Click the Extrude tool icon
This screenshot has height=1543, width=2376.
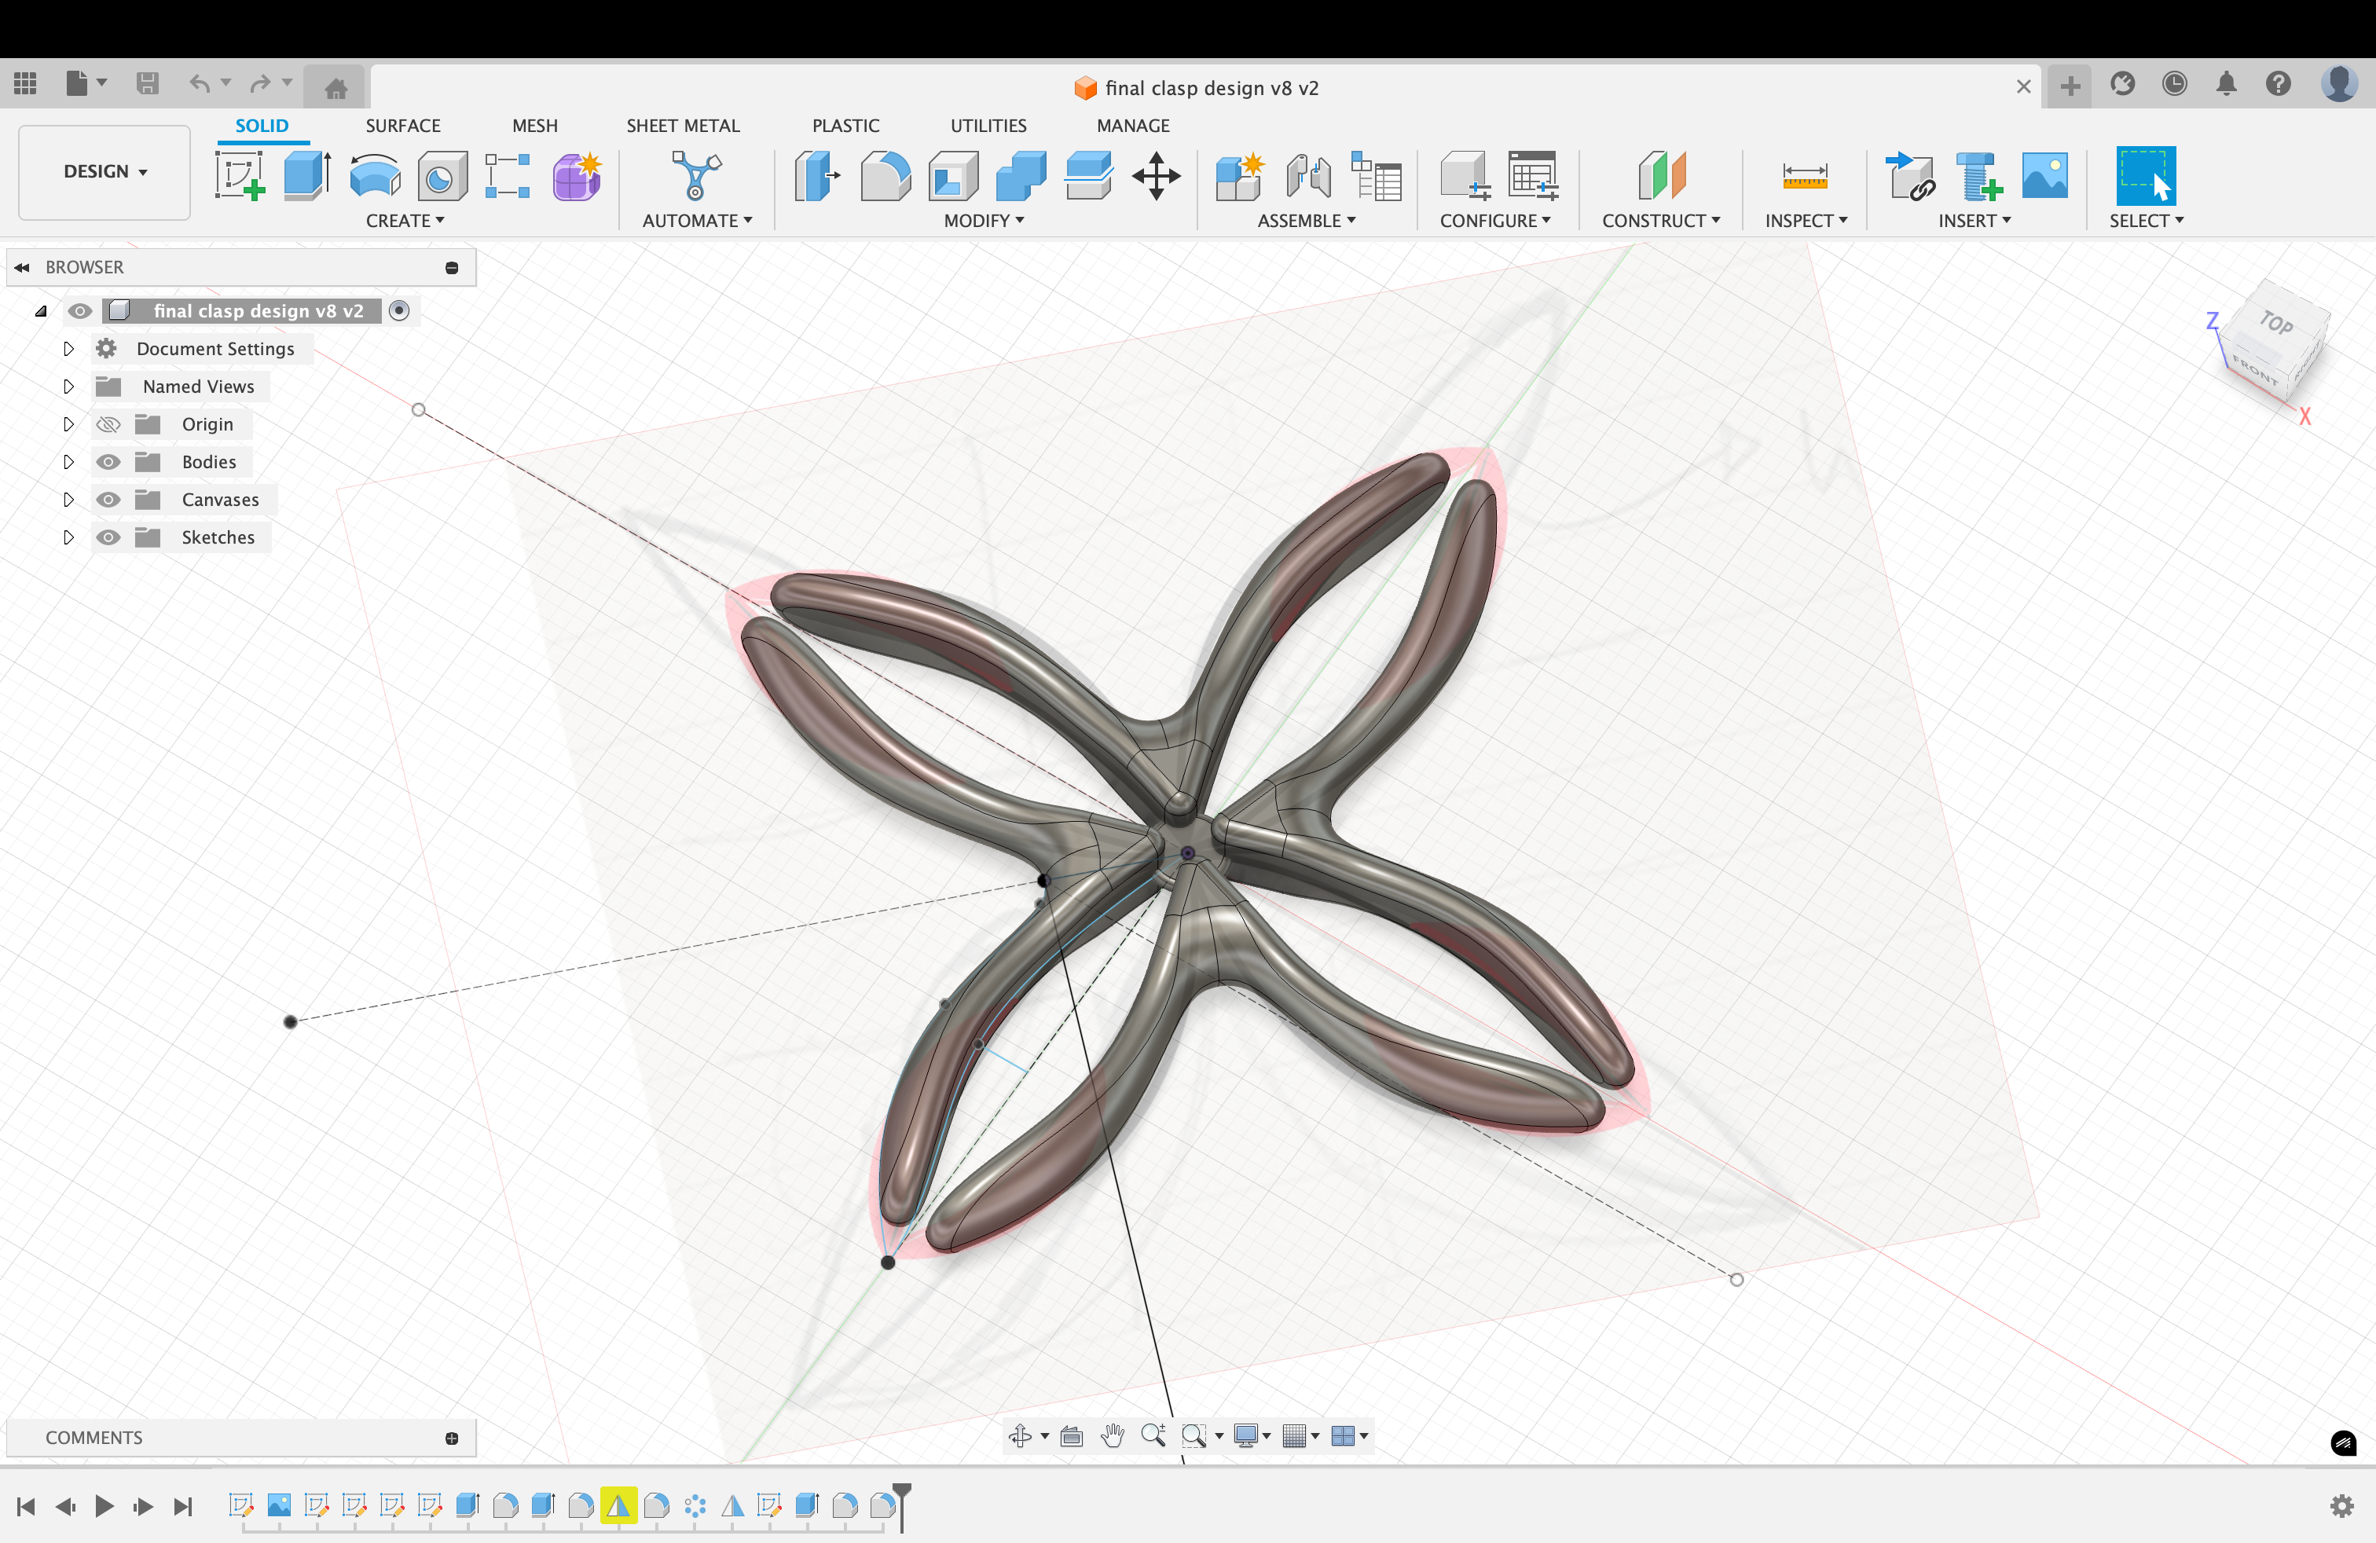(306, 177)
